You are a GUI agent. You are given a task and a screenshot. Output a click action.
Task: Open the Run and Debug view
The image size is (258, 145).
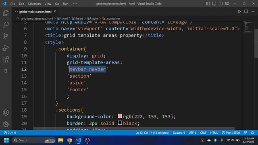tap(6, 48)
